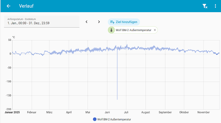Go back using the header arrow
Viewport: 221px width, 123px height.
click(x=8, y=6)
